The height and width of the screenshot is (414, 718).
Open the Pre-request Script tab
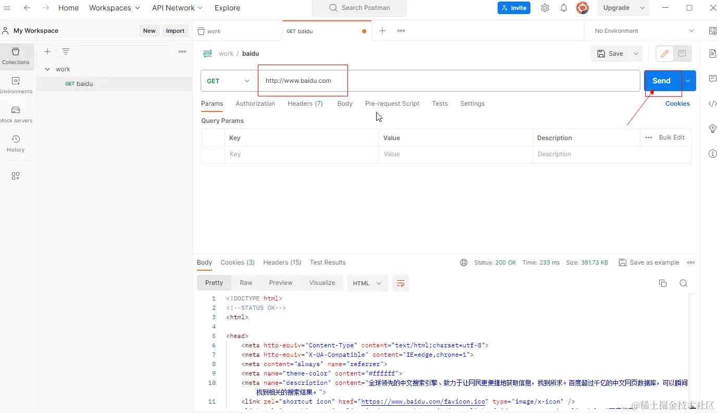coord(392,104)
